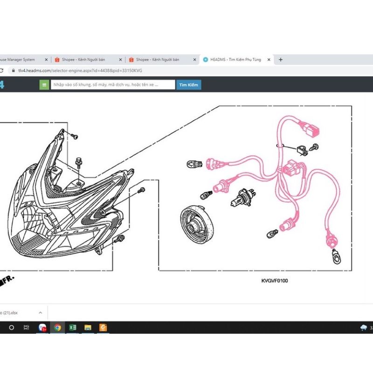Click the orange app icon in taskbar
This screenshot has height=373, width=373.
click(103, 327)
